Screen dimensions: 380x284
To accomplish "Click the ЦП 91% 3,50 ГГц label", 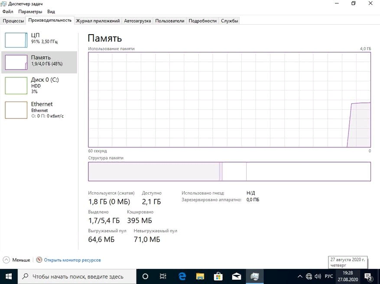I will [44, 38].
